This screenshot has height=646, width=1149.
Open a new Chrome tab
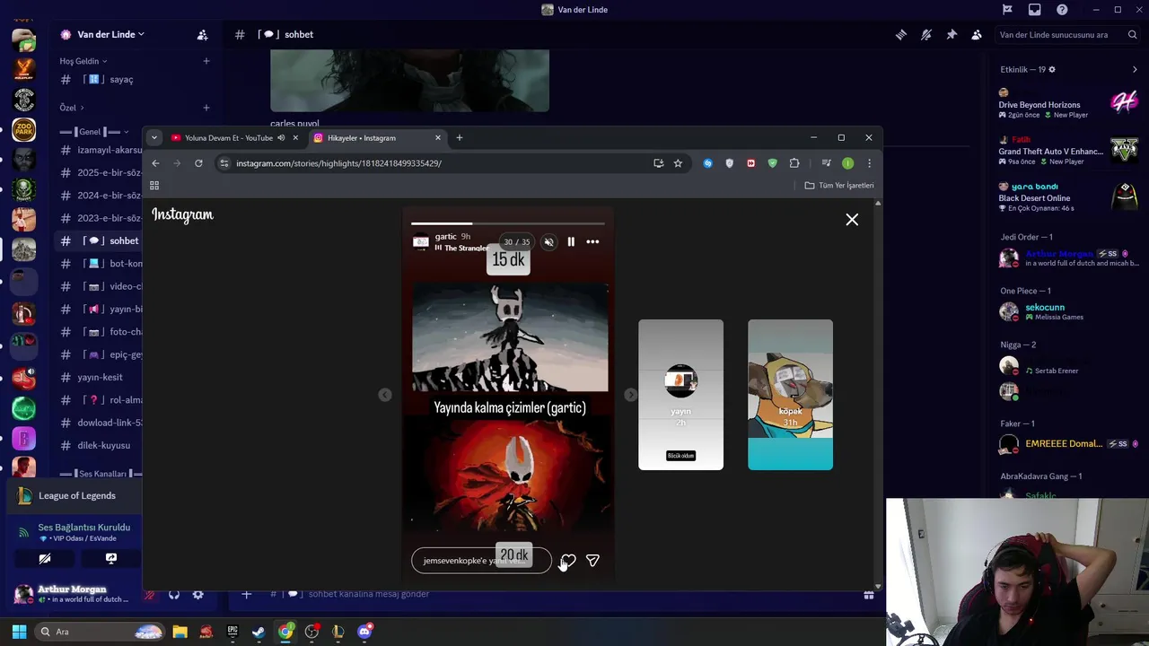click(460, 138)
